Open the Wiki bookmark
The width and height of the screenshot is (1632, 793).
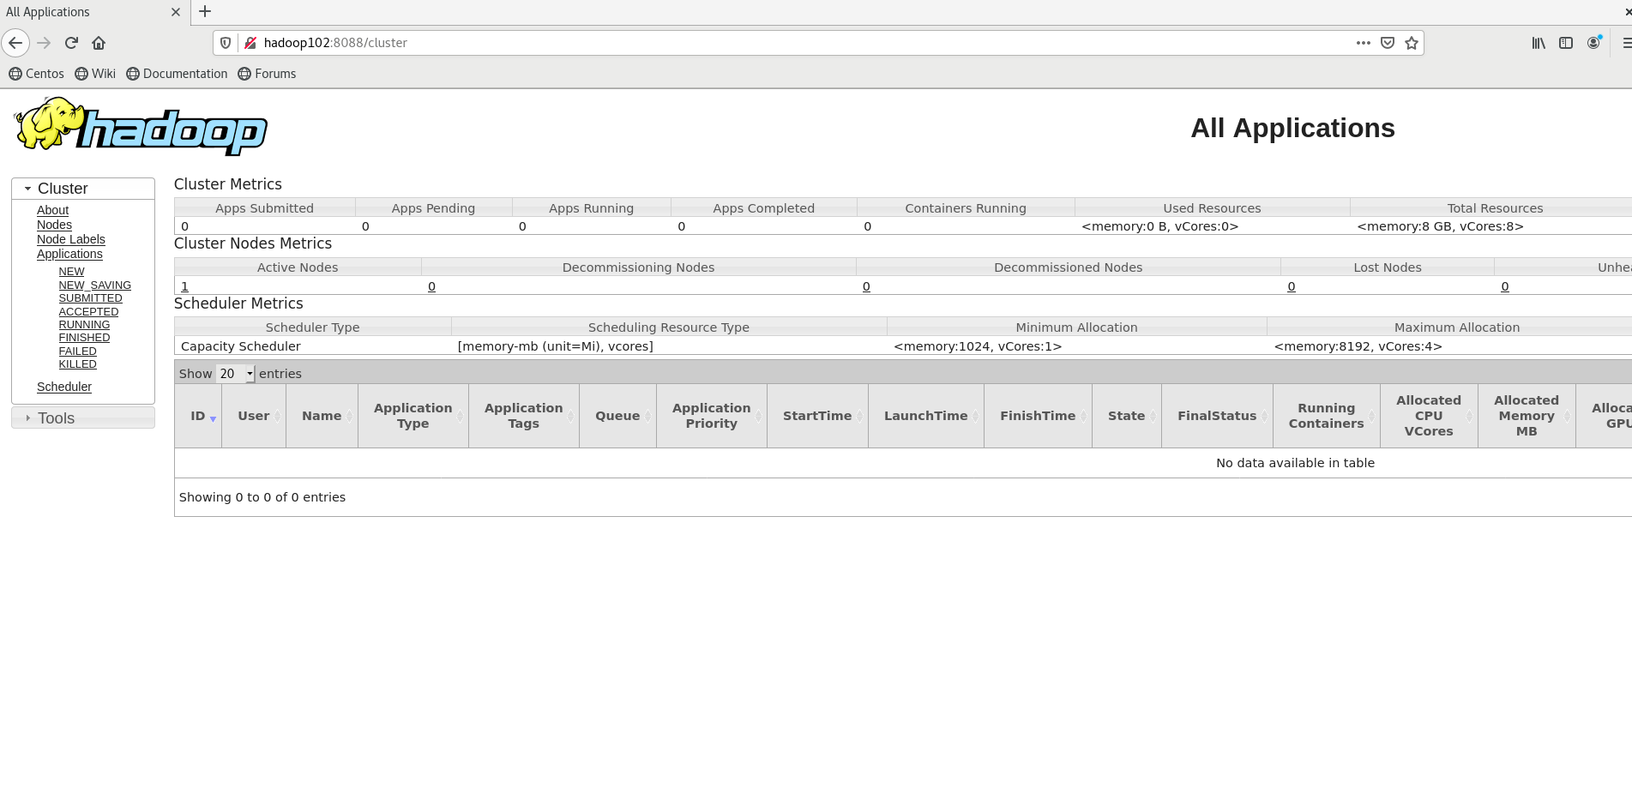tap(95, 74)
